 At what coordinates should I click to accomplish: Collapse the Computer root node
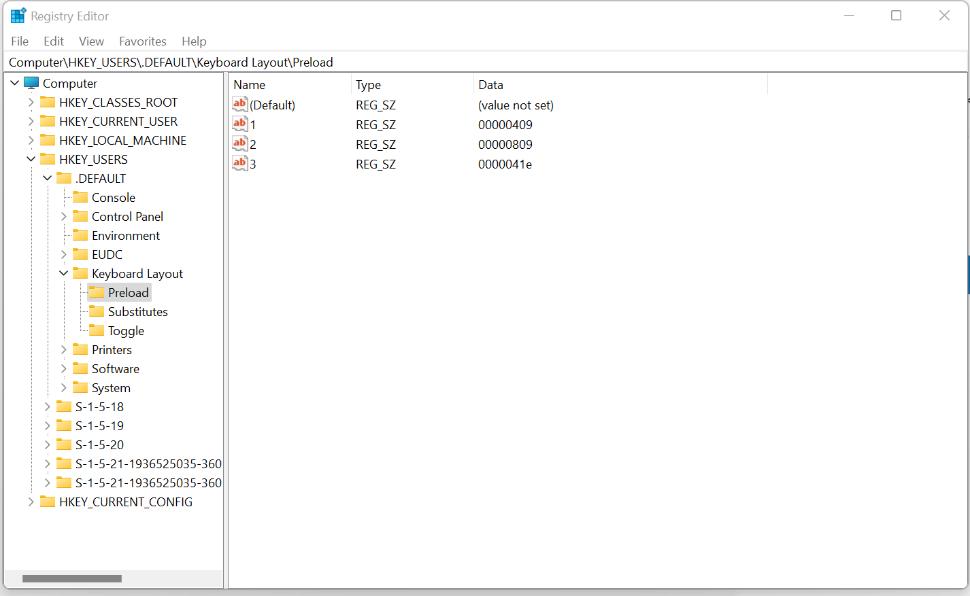[15, 83]
